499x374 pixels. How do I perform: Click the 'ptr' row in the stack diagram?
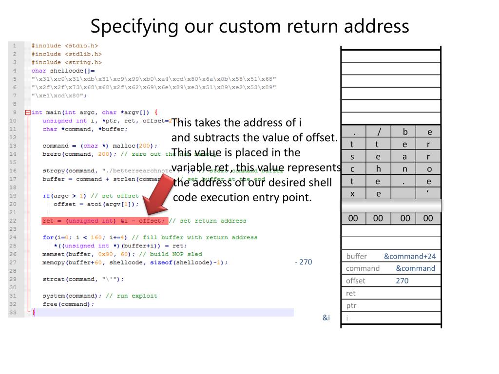coord(391,306)
